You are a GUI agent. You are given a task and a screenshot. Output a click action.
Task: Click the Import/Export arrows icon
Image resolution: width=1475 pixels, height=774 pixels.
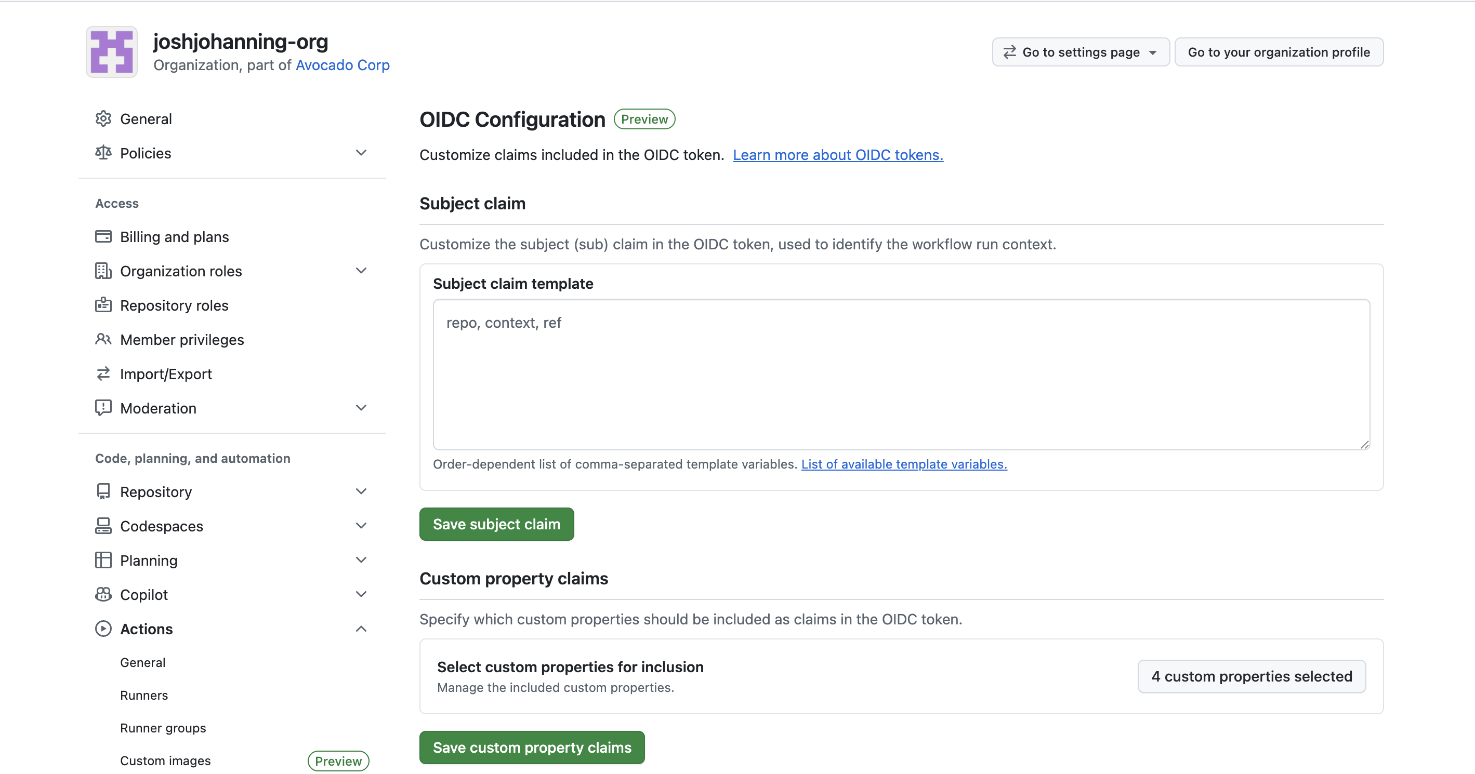103,374
